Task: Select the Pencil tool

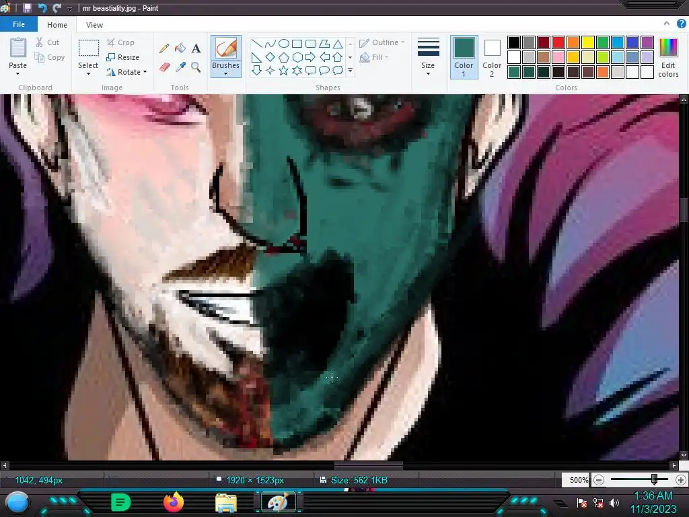Action: click(x=164, y=48)
